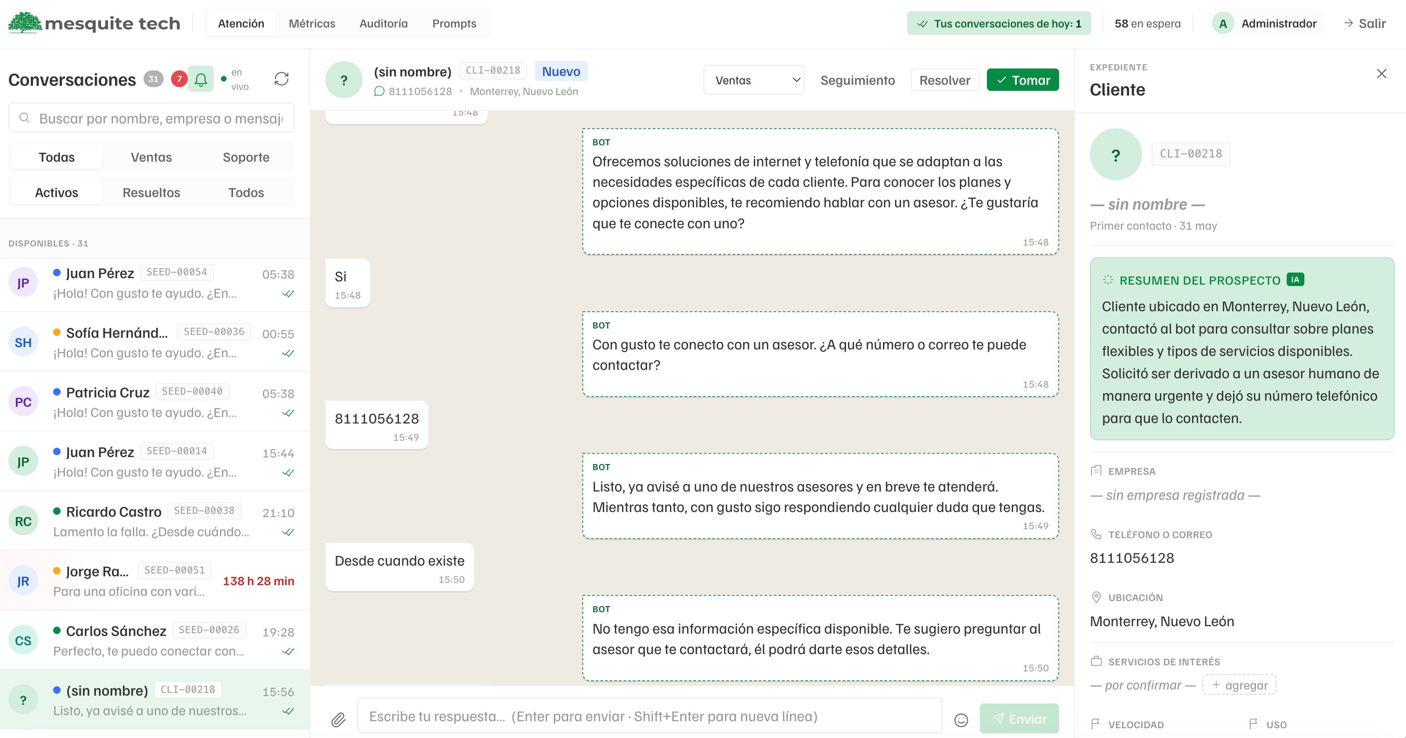
Task: Click the Teléfono o correo phone icon
Action: (1096, 534)
